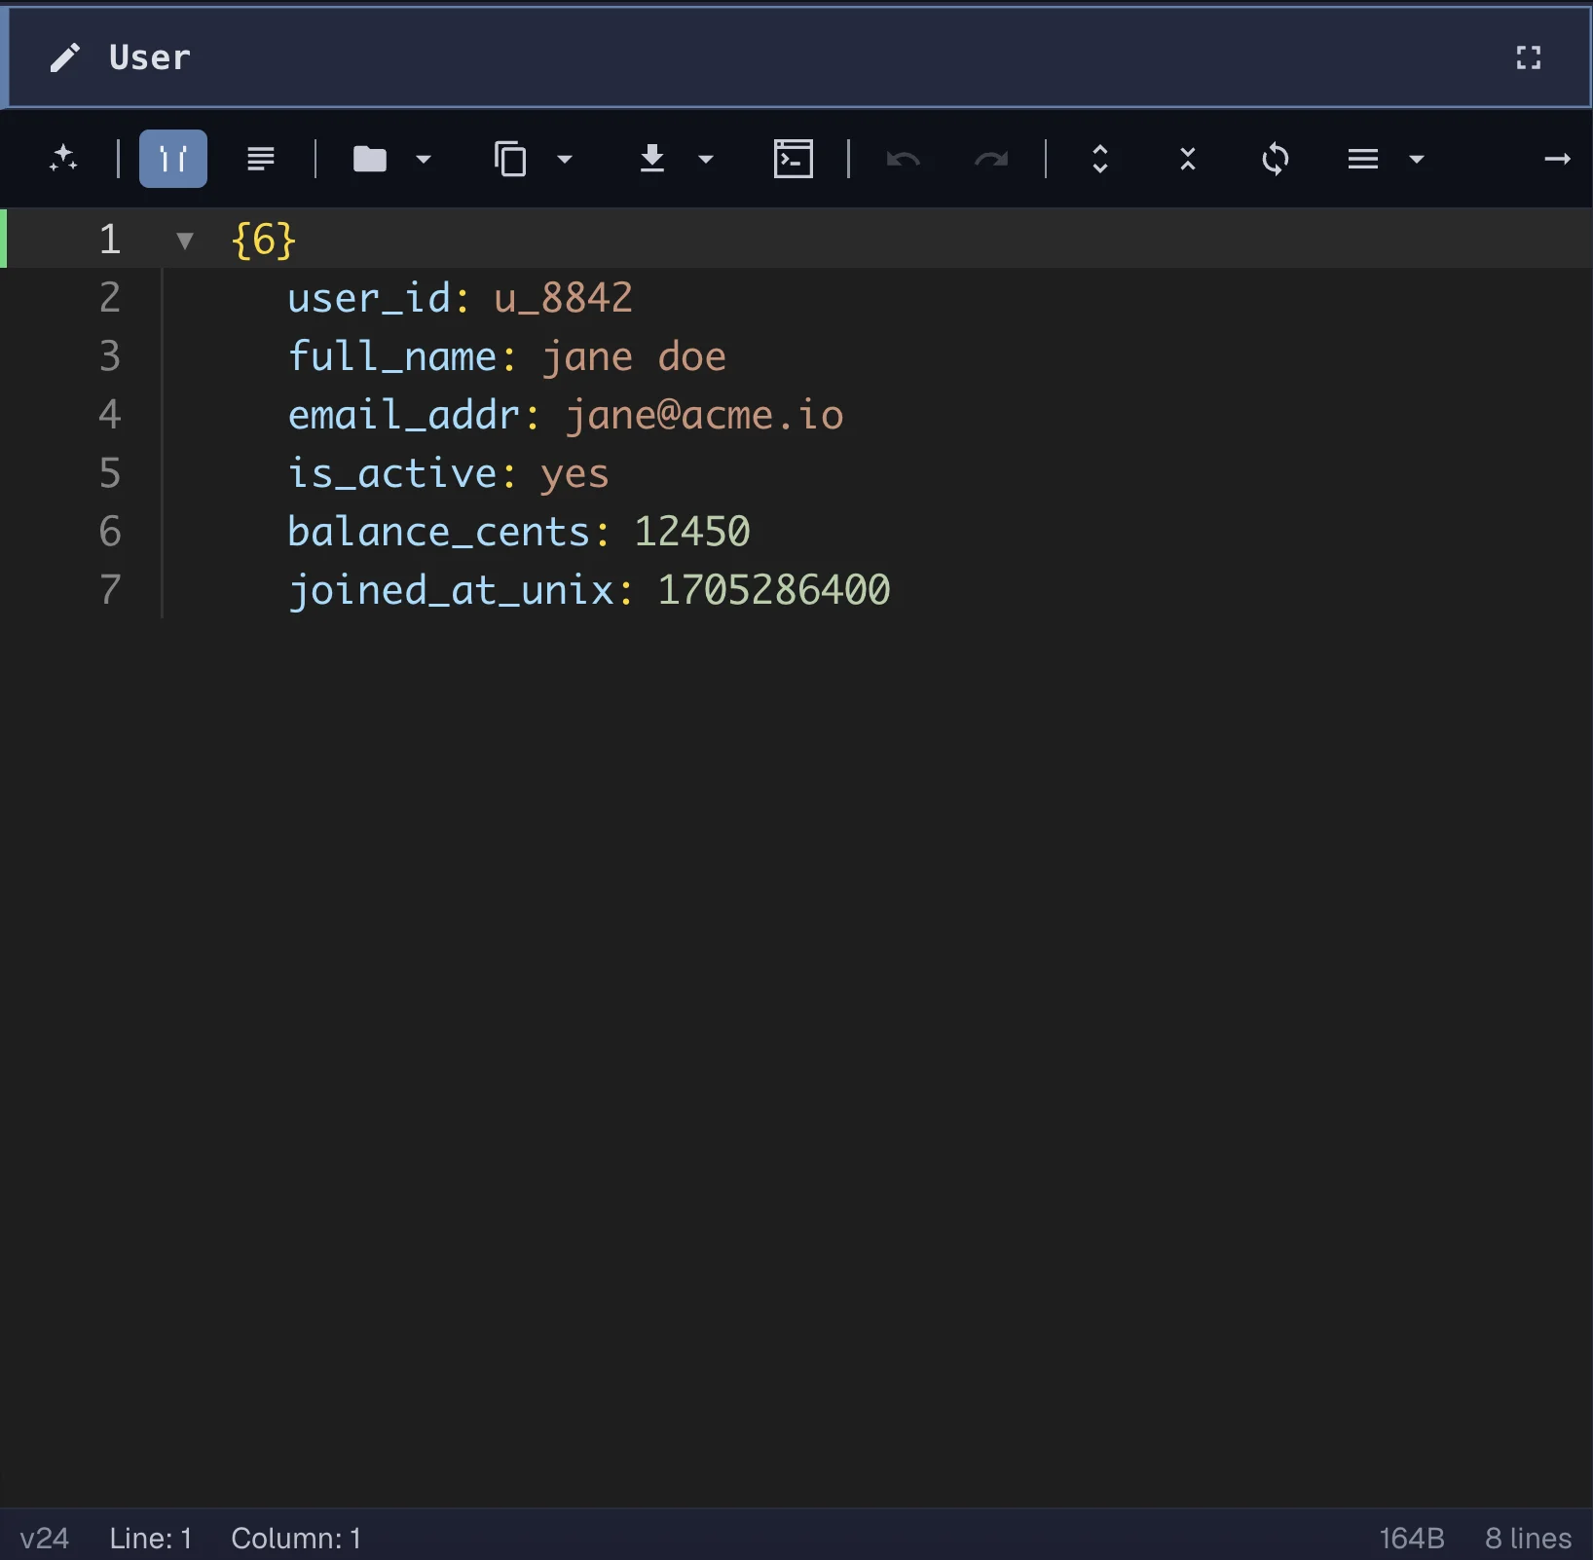The width and height of the screenshot is (1593, 1560).
Task: Copy the document using the copy icon
Action: (511, 159)
